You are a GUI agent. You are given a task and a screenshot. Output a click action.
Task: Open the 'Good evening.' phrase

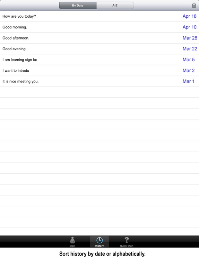point(99,49)
